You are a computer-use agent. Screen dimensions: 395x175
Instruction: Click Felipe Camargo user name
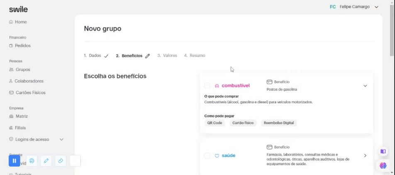[354, 7]
